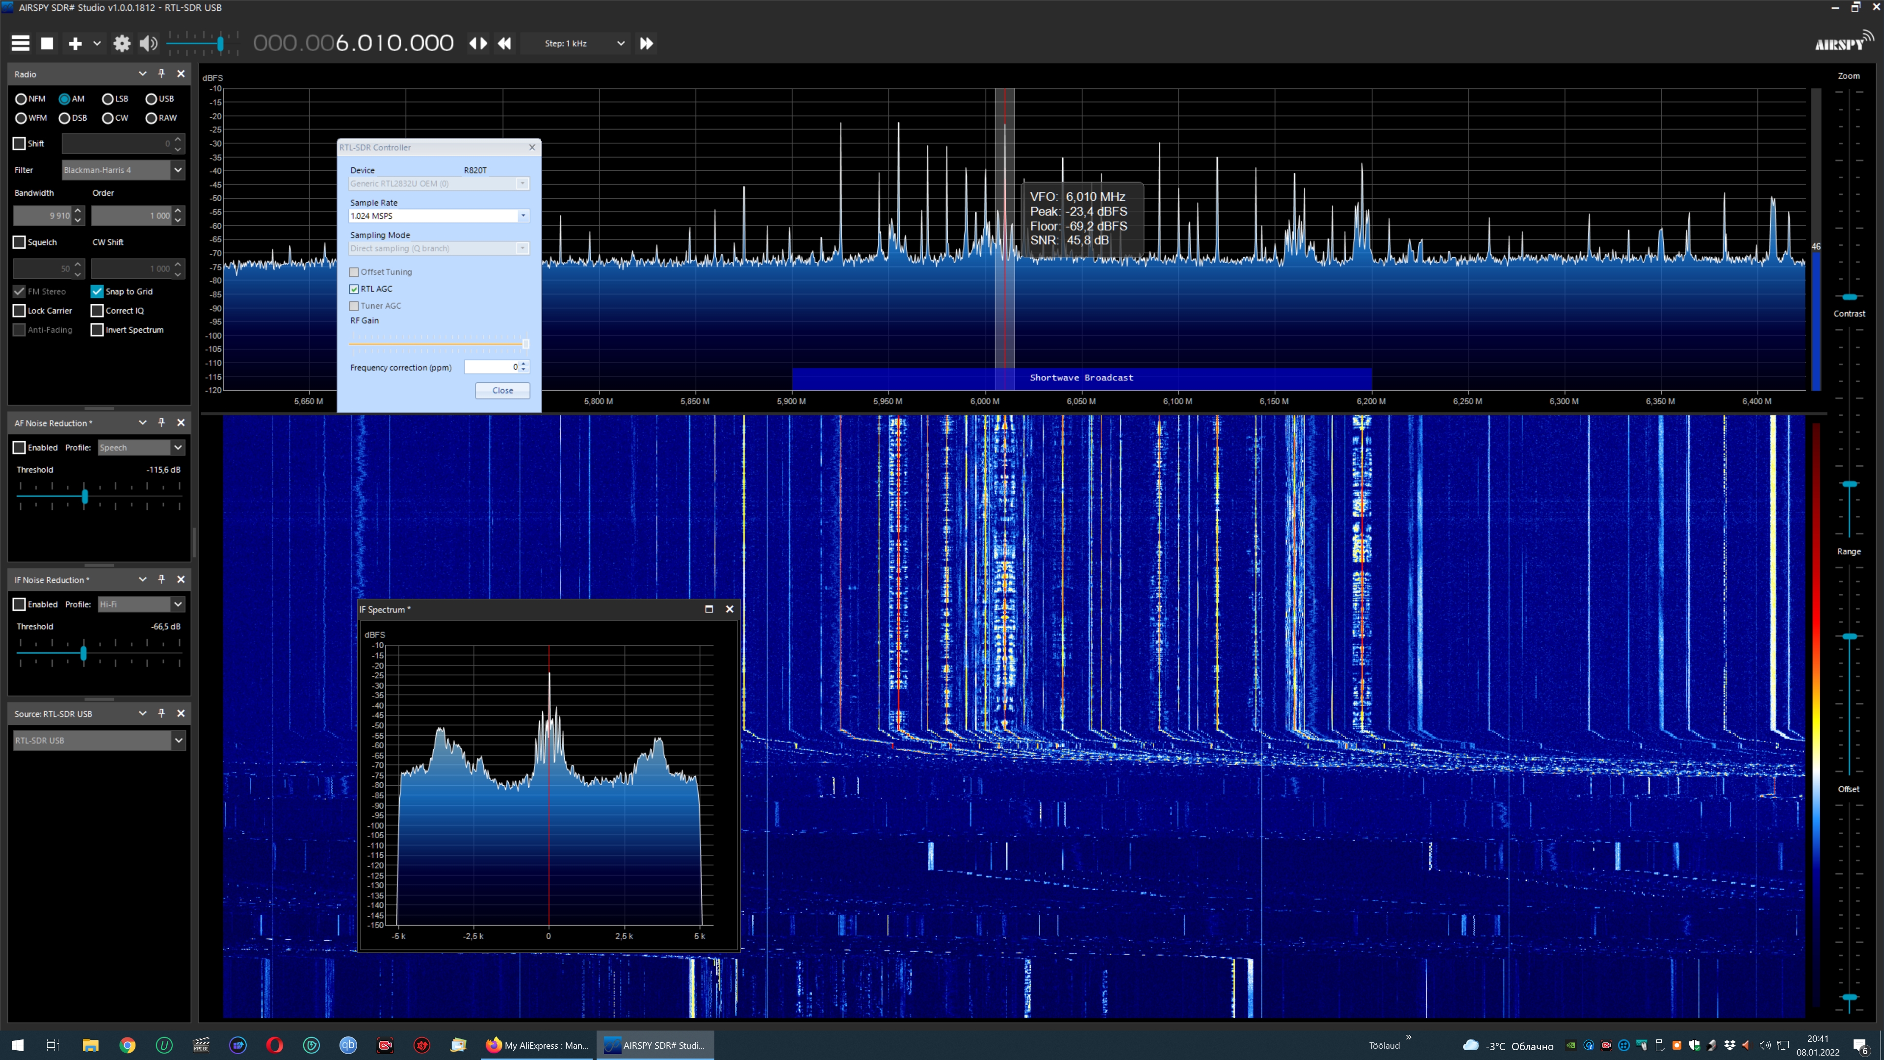The width and height of the screenshot is (1884, 1060).
Task: Pin the Radio panel
Action: coord(161,73)
